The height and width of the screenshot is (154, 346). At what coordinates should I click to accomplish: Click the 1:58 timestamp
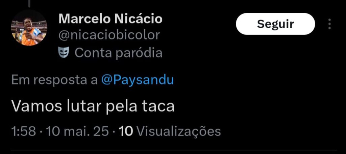23,131
